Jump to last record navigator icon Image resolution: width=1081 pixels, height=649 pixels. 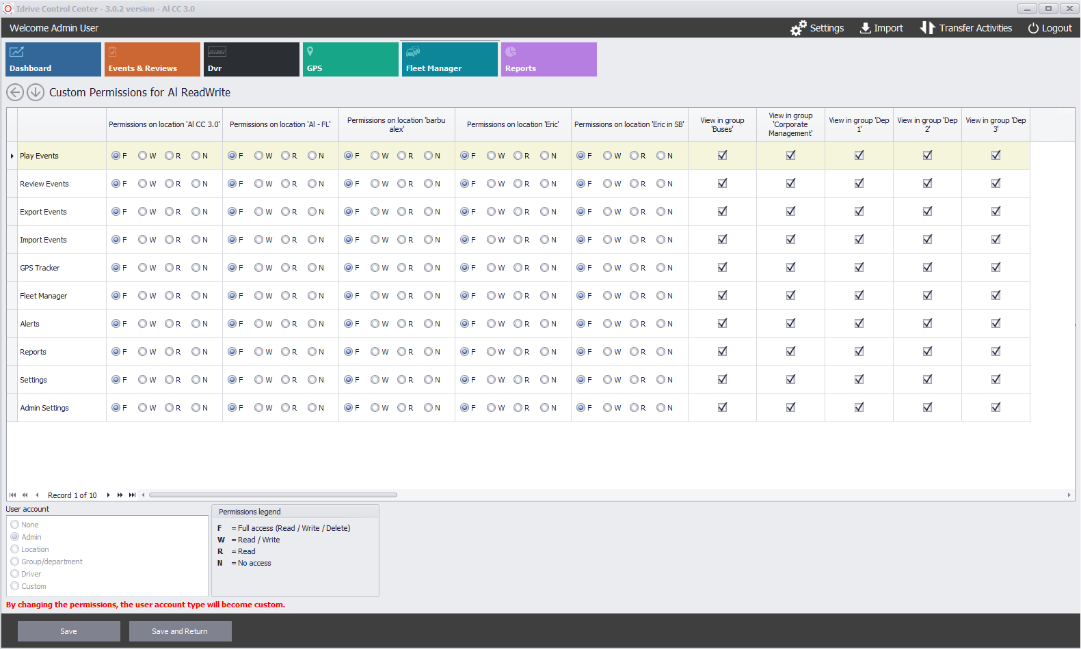(x=132, y=495)
